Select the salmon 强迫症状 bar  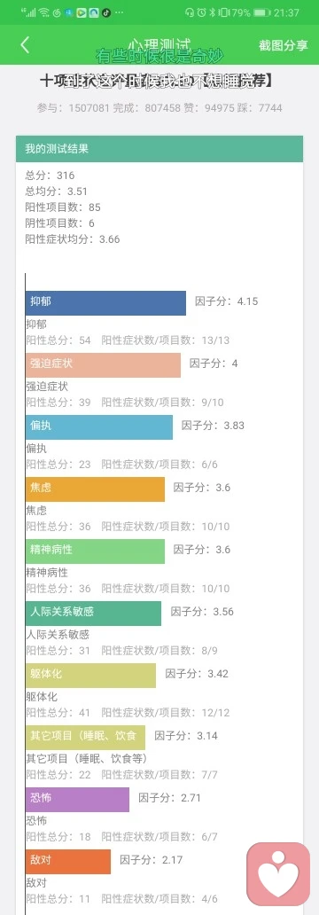click(103, 364)
